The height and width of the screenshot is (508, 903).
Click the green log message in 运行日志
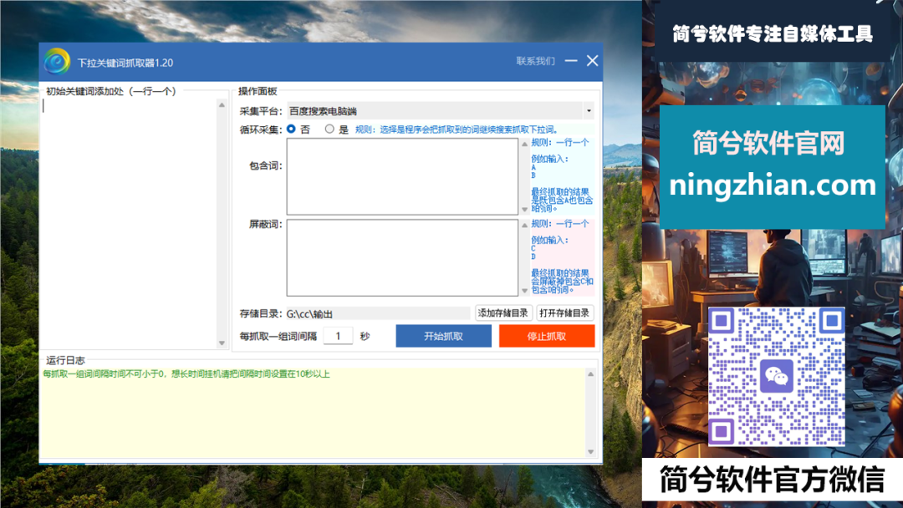click(x=186, y=374)
